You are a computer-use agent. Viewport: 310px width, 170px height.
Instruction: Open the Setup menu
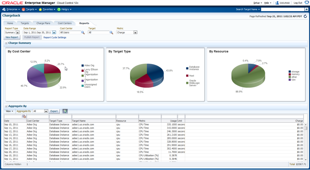(257, 3)
